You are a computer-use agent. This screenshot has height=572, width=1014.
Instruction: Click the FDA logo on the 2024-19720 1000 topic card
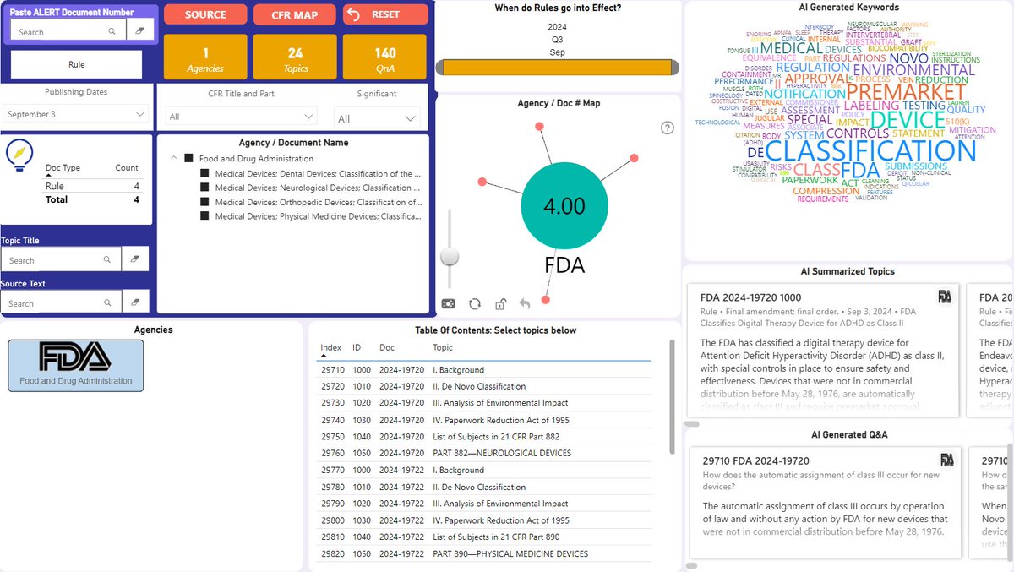point(946,297)
